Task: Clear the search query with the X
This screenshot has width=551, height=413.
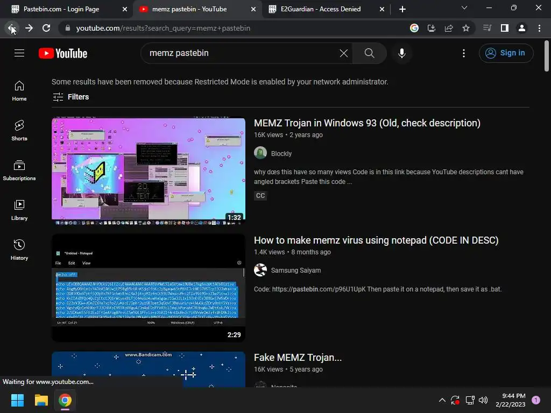Action: pos(344,53)
